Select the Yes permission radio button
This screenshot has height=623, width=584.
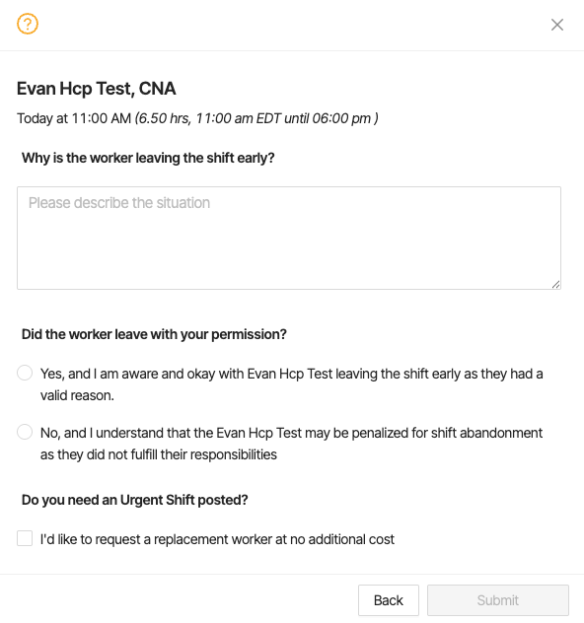point(25,373)
